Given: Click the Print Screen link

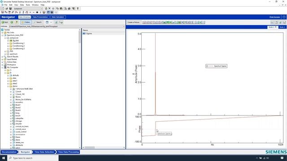Looking at the screenshot, I should point(274,17).
